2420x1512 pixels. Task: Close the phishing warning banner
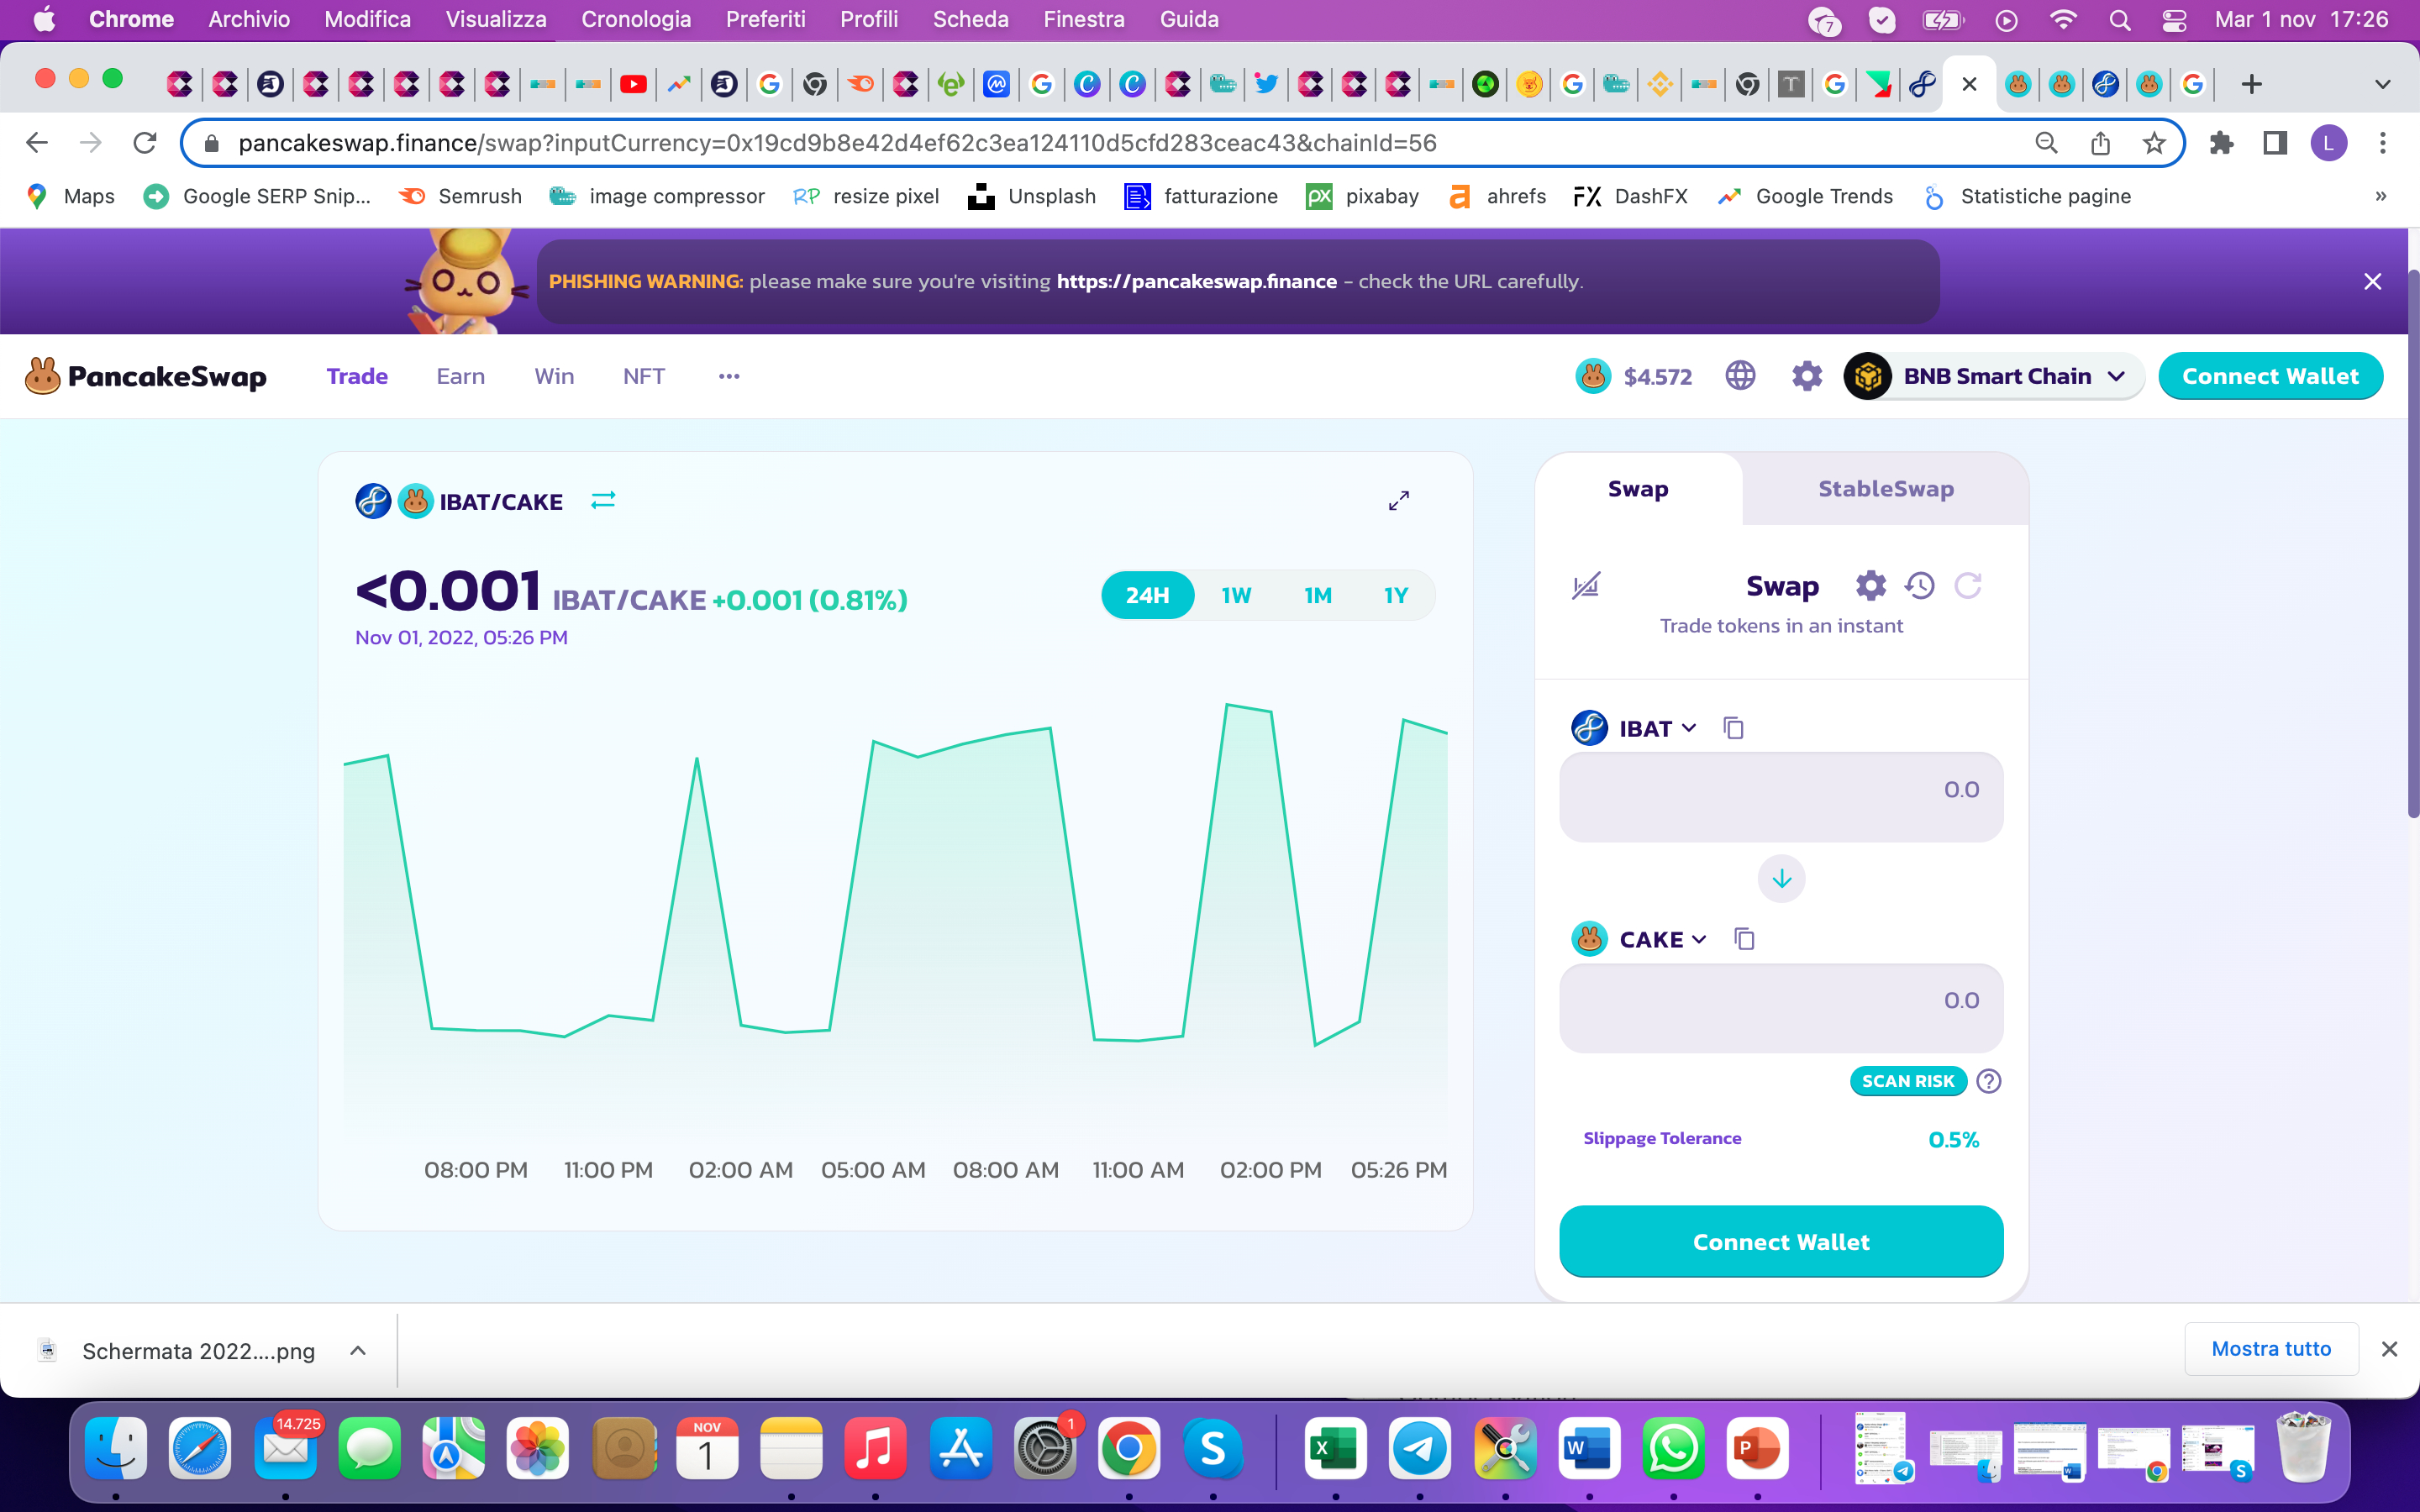2372,282
